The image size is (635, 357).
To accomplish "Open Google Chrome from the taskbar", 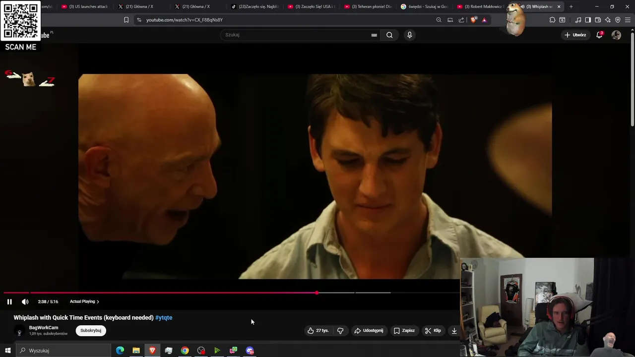I will pos(185,351).
